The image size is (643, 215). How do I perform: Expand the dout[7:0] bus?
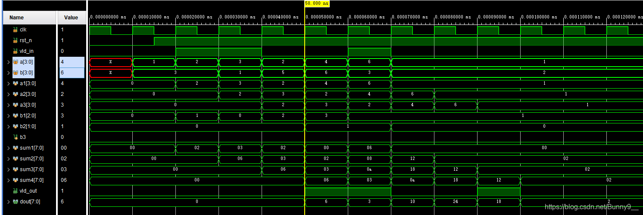[x=8, y=202]
